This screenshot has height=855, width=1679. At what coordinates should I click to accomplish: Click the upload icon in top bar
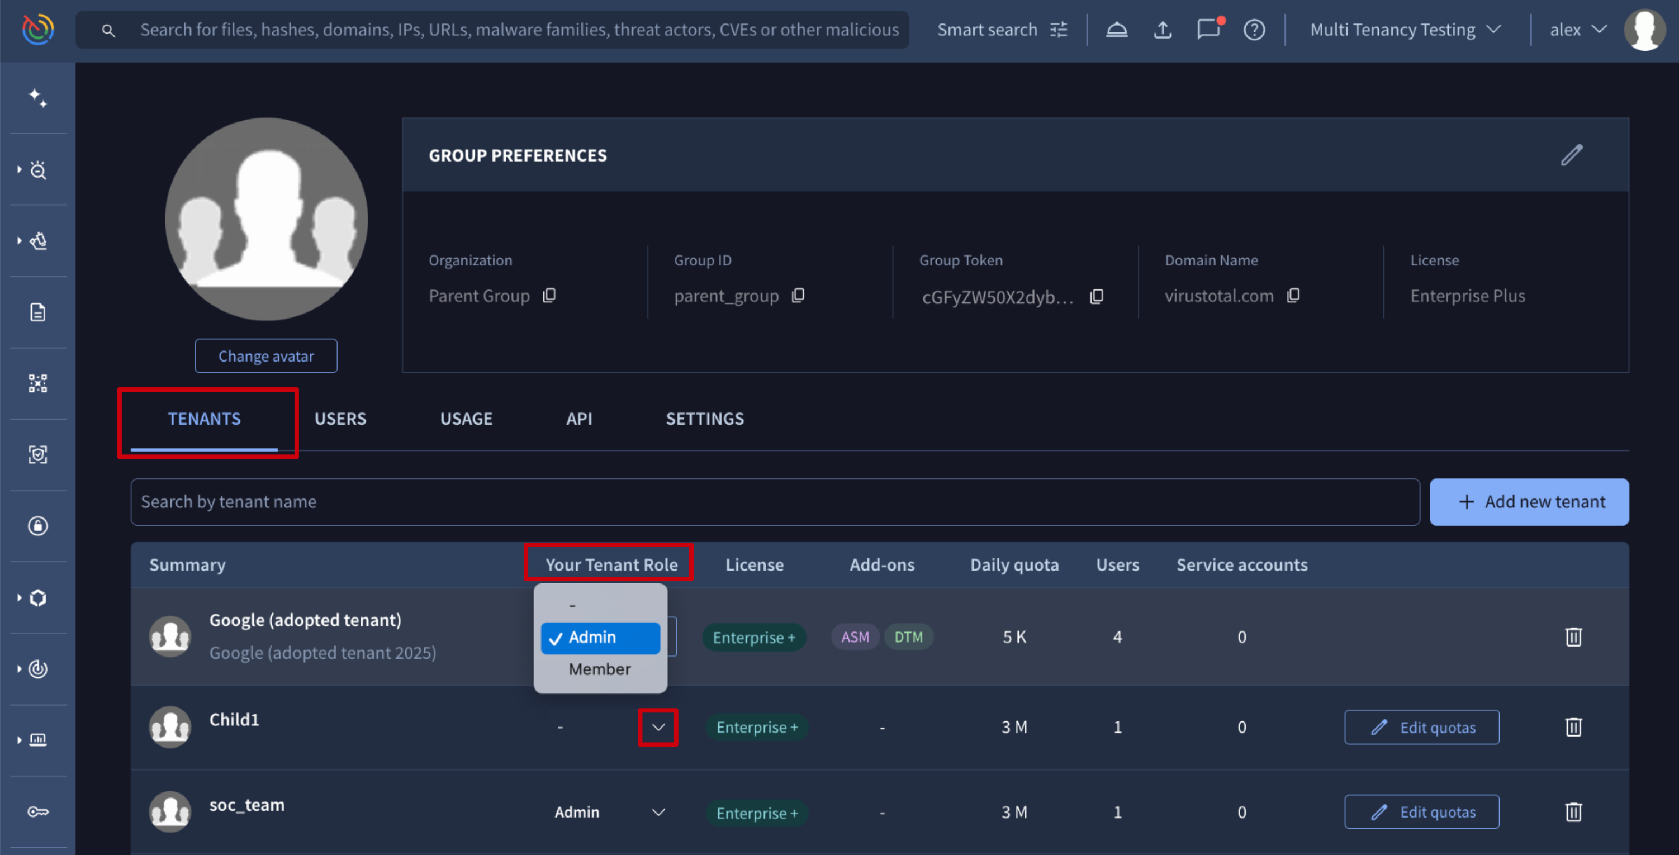pyautogui.click(x=1163, y=30)
